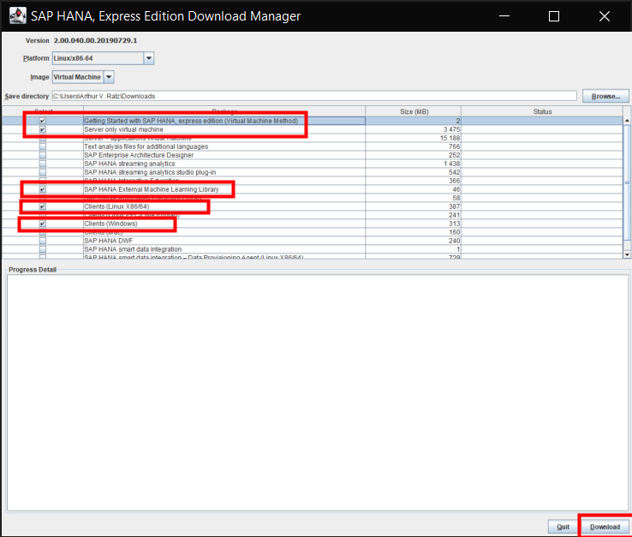Uncheck Clients (Windows) checkbox
The image size is (632, 537).
[x=43, y=224]
